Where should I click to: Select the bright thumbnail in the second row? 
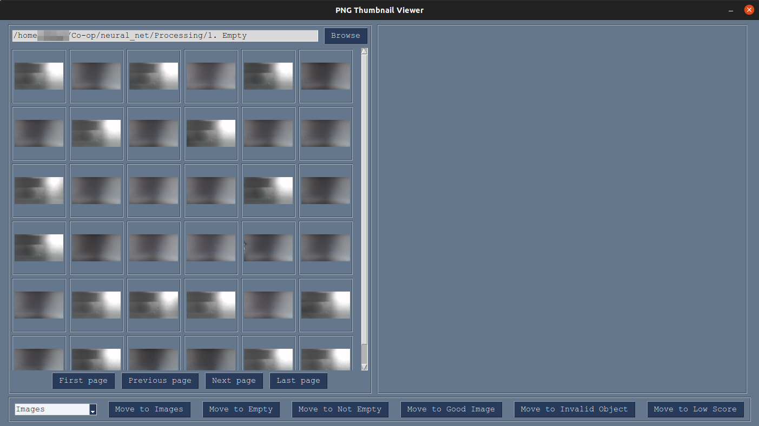[96, 133]
